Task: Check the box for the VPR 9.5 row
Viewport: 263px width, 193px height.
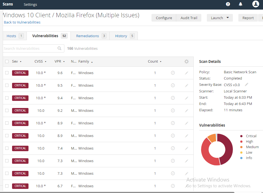Action: [x=7, y=85]
